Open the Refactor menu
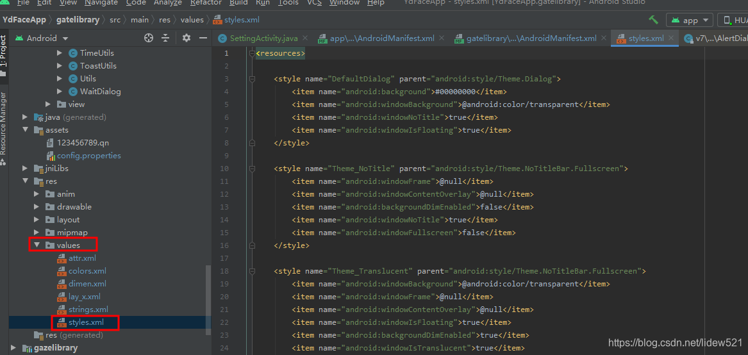The image size is (748, 355). click(206, 3)
